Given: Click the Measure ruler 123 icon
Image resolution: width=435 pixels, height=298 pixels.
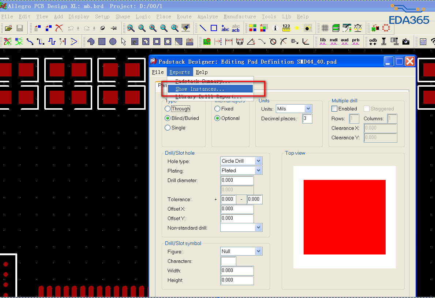Looking at the screenshot, I should point(286,28).
